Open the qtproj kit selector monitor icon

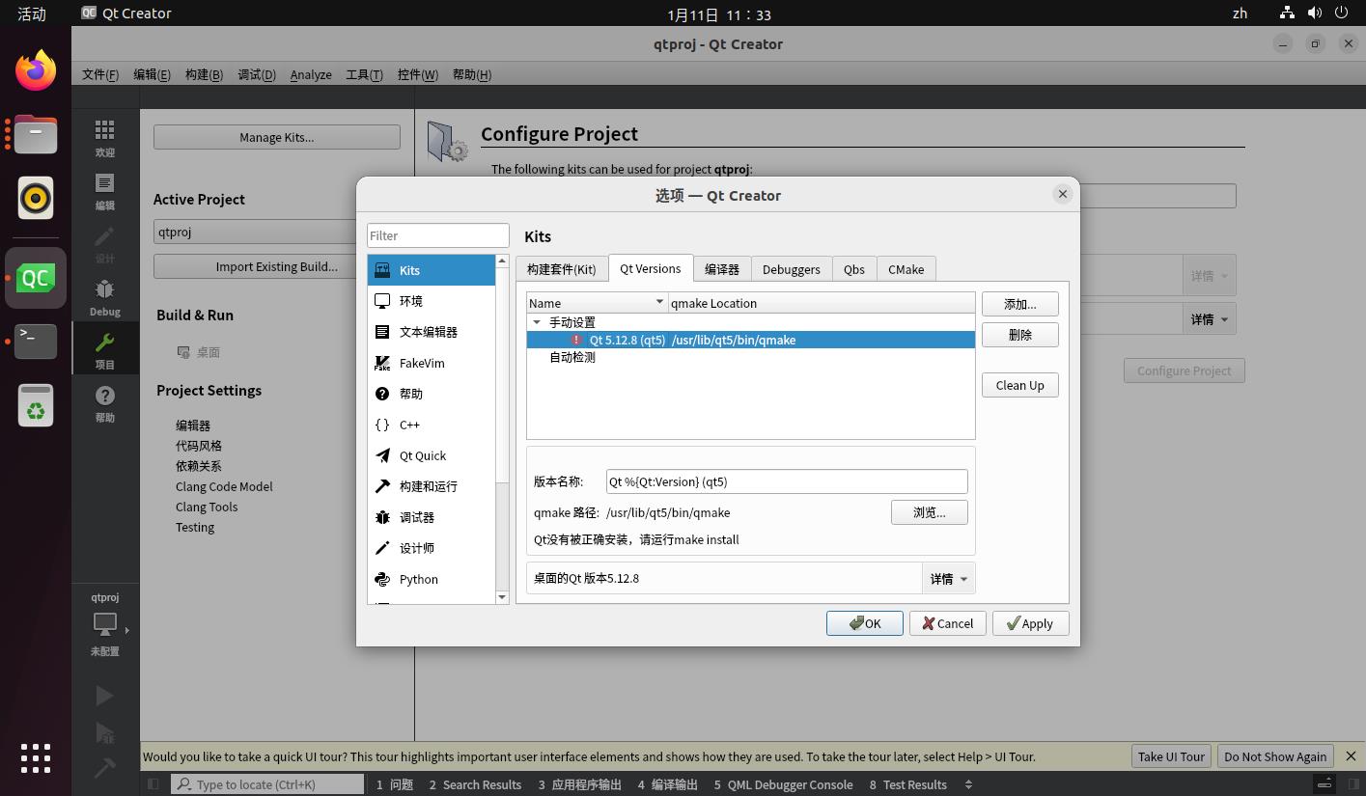(105, 624)
